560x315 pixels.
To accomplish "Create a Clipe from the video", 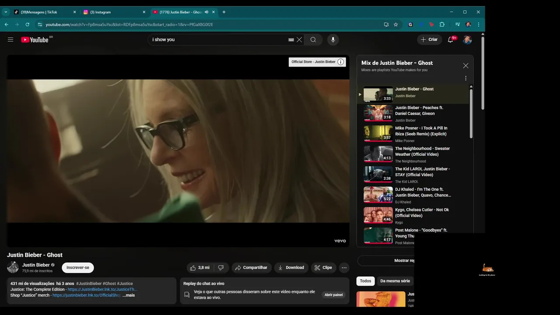I will point(323,268).
